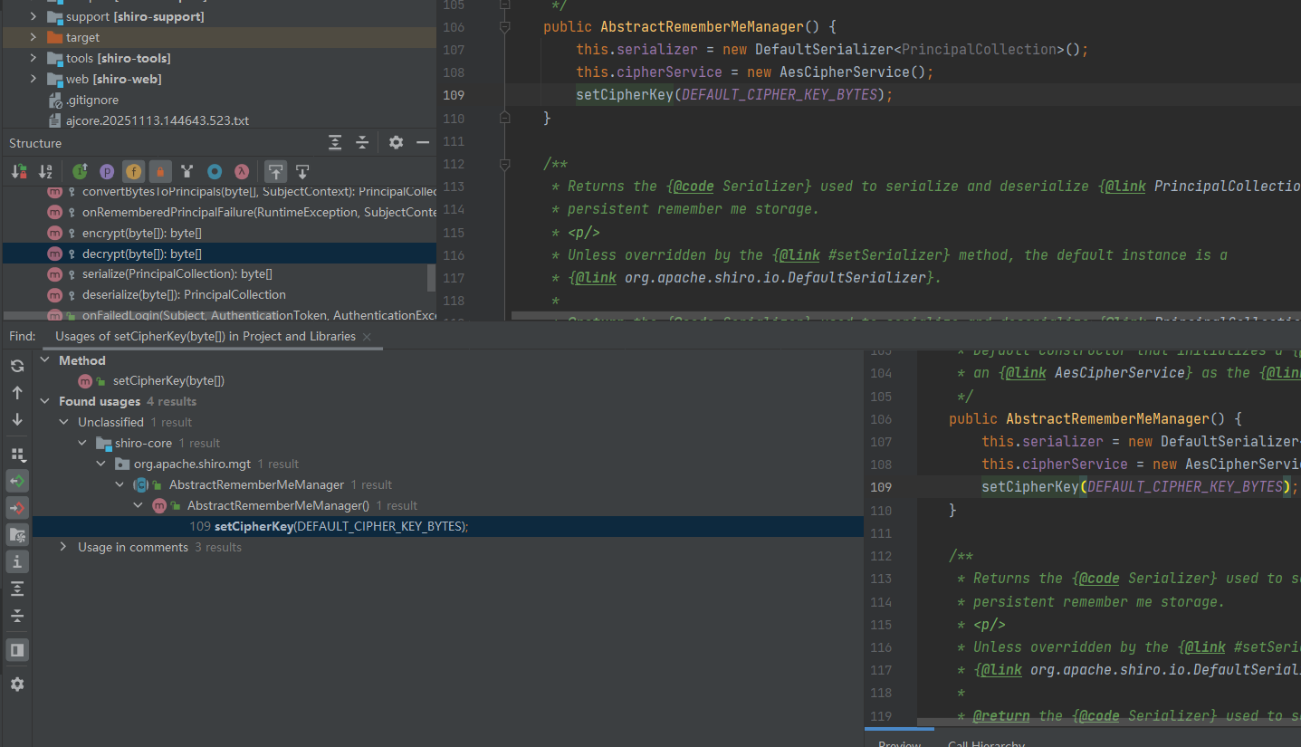The width and height of the screenshot is (1301, 747).
Task: Select line 109 setCipherKey usage result
Action: pyautogui.click(x=448, y=526)
